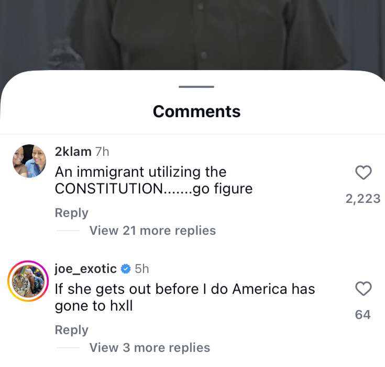This screenshot has height=367, width=385.
Task: Open the joe_exotic username link
Action: pos(85,269)
